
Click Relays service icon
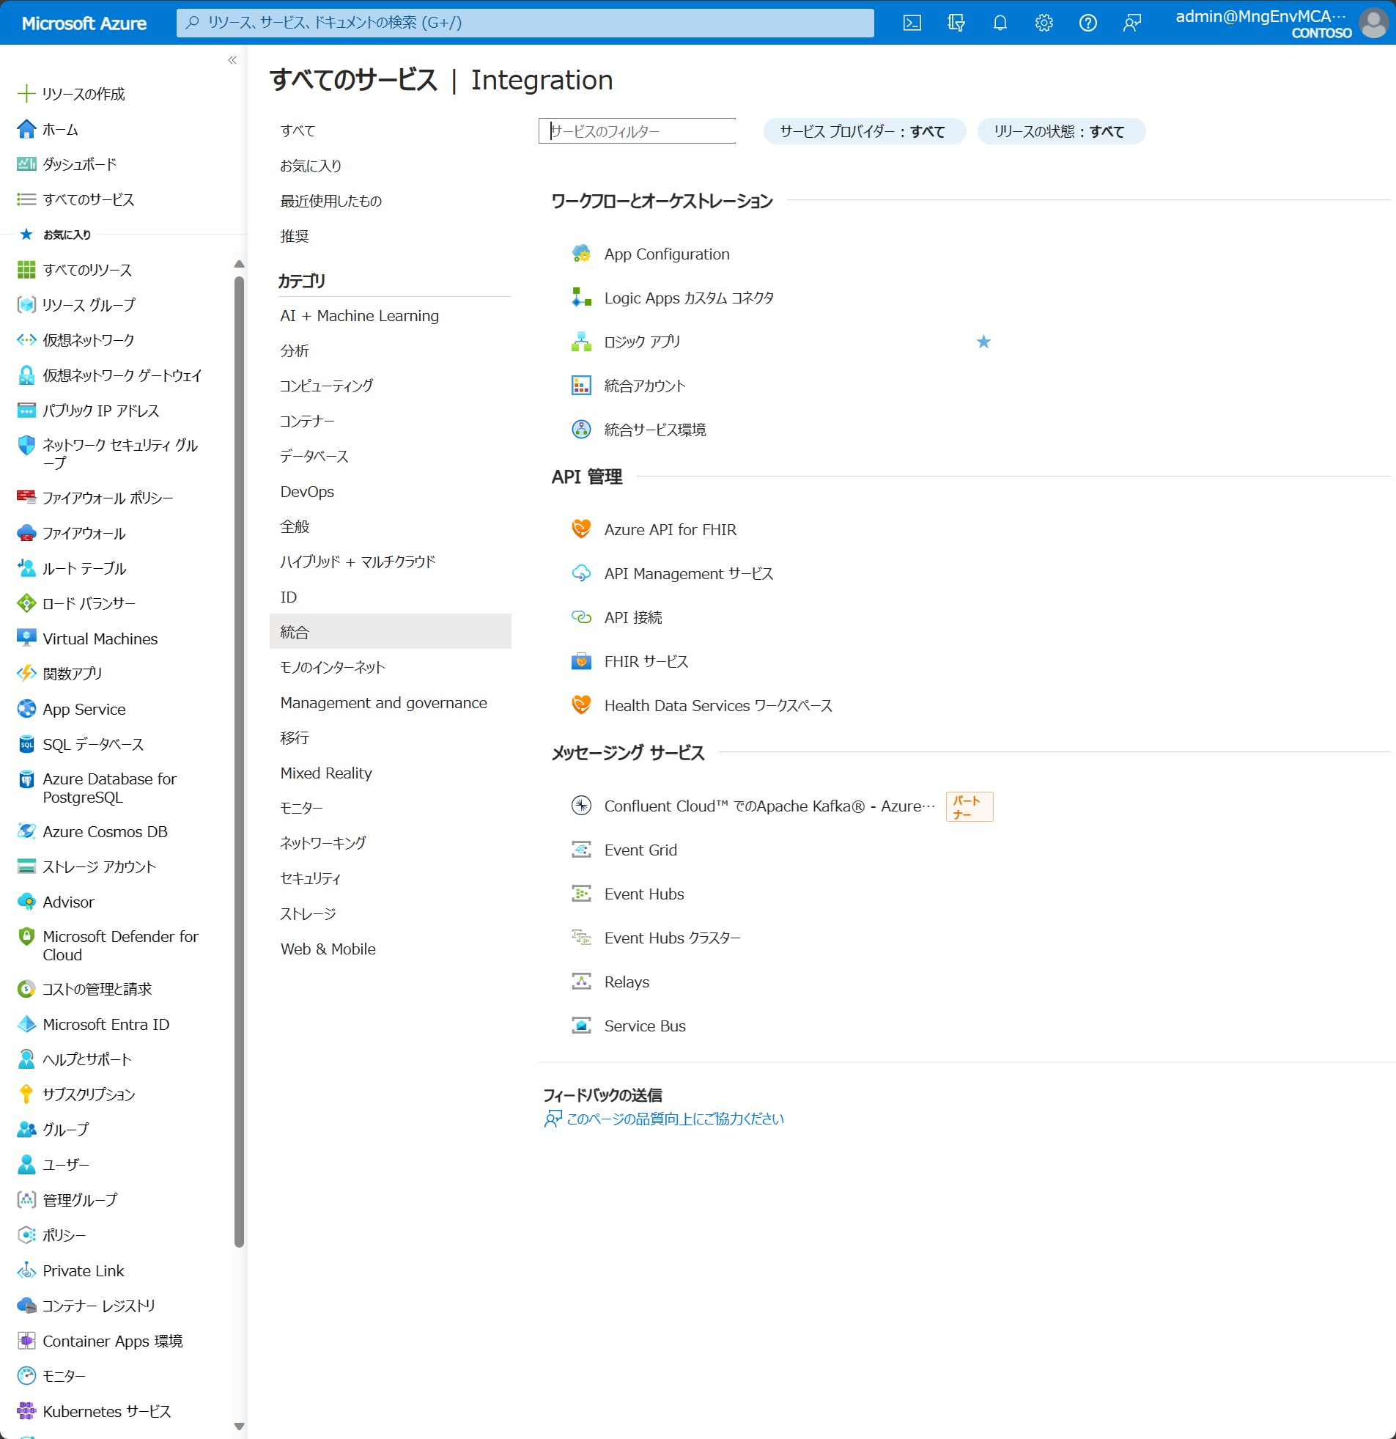581,982
